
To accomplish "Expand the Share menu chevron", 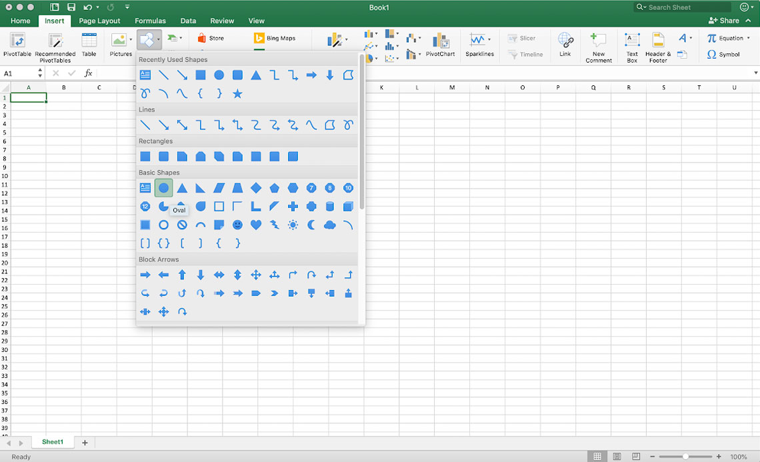I will click(x=749, y=21).
